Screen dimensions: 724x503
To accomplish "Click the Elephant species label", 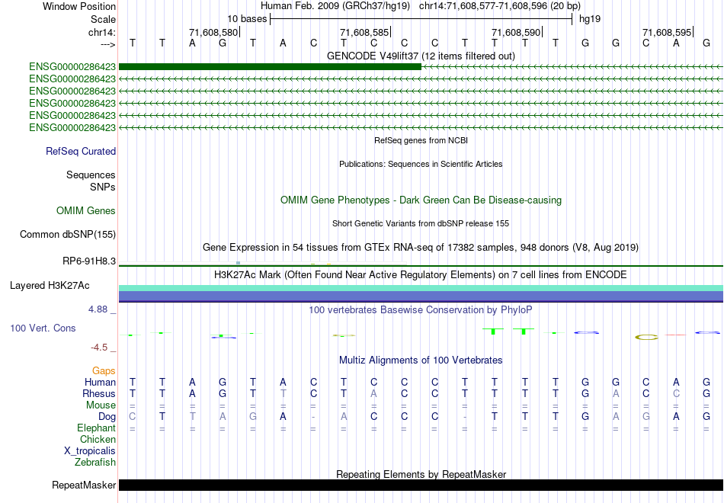I will [x=96, y=428].
